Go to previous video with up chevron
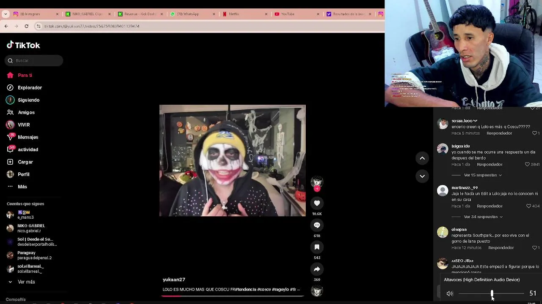Image resolution: width=542 pixels, height=304 pixels. click(x=422, y=158)
